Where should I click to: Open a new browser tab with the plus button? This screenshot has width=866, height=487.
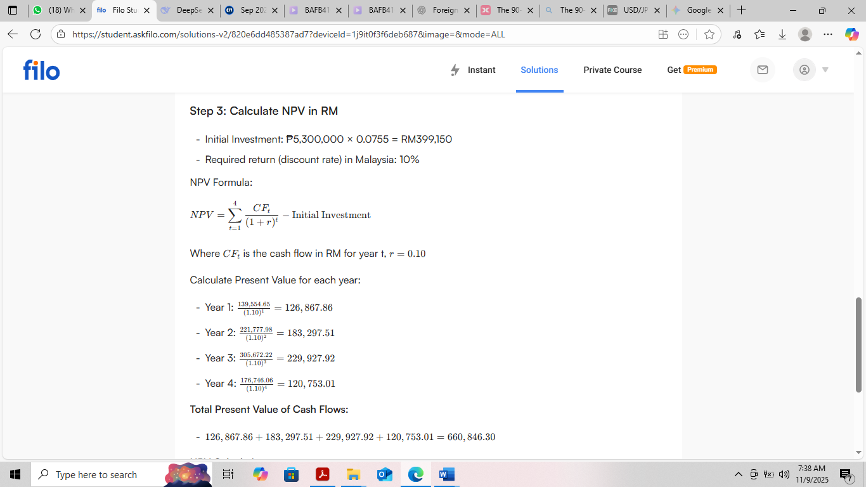(x=742, y=10)
